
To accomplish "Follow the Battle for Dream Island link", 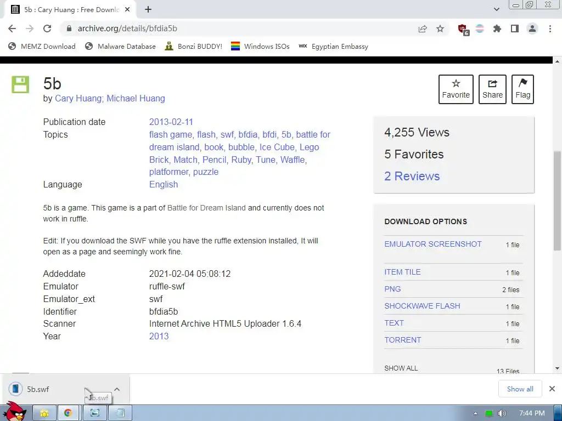I will click(206, 208).
